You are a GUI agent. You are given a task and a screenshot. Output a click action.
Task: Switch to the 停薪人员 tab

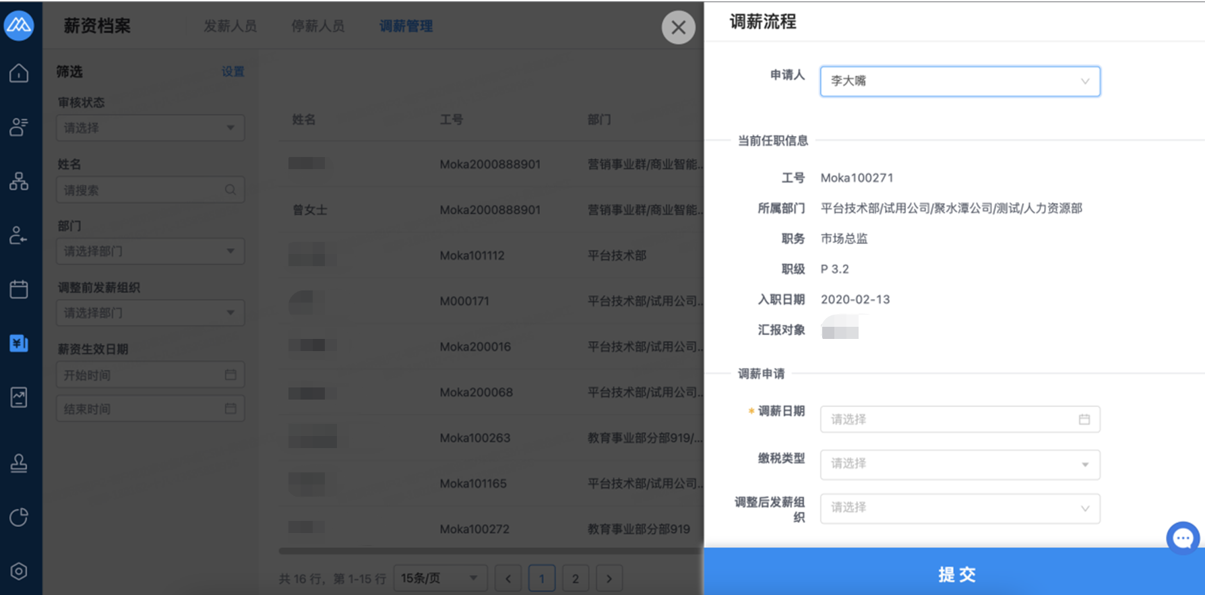click(317, 26)
